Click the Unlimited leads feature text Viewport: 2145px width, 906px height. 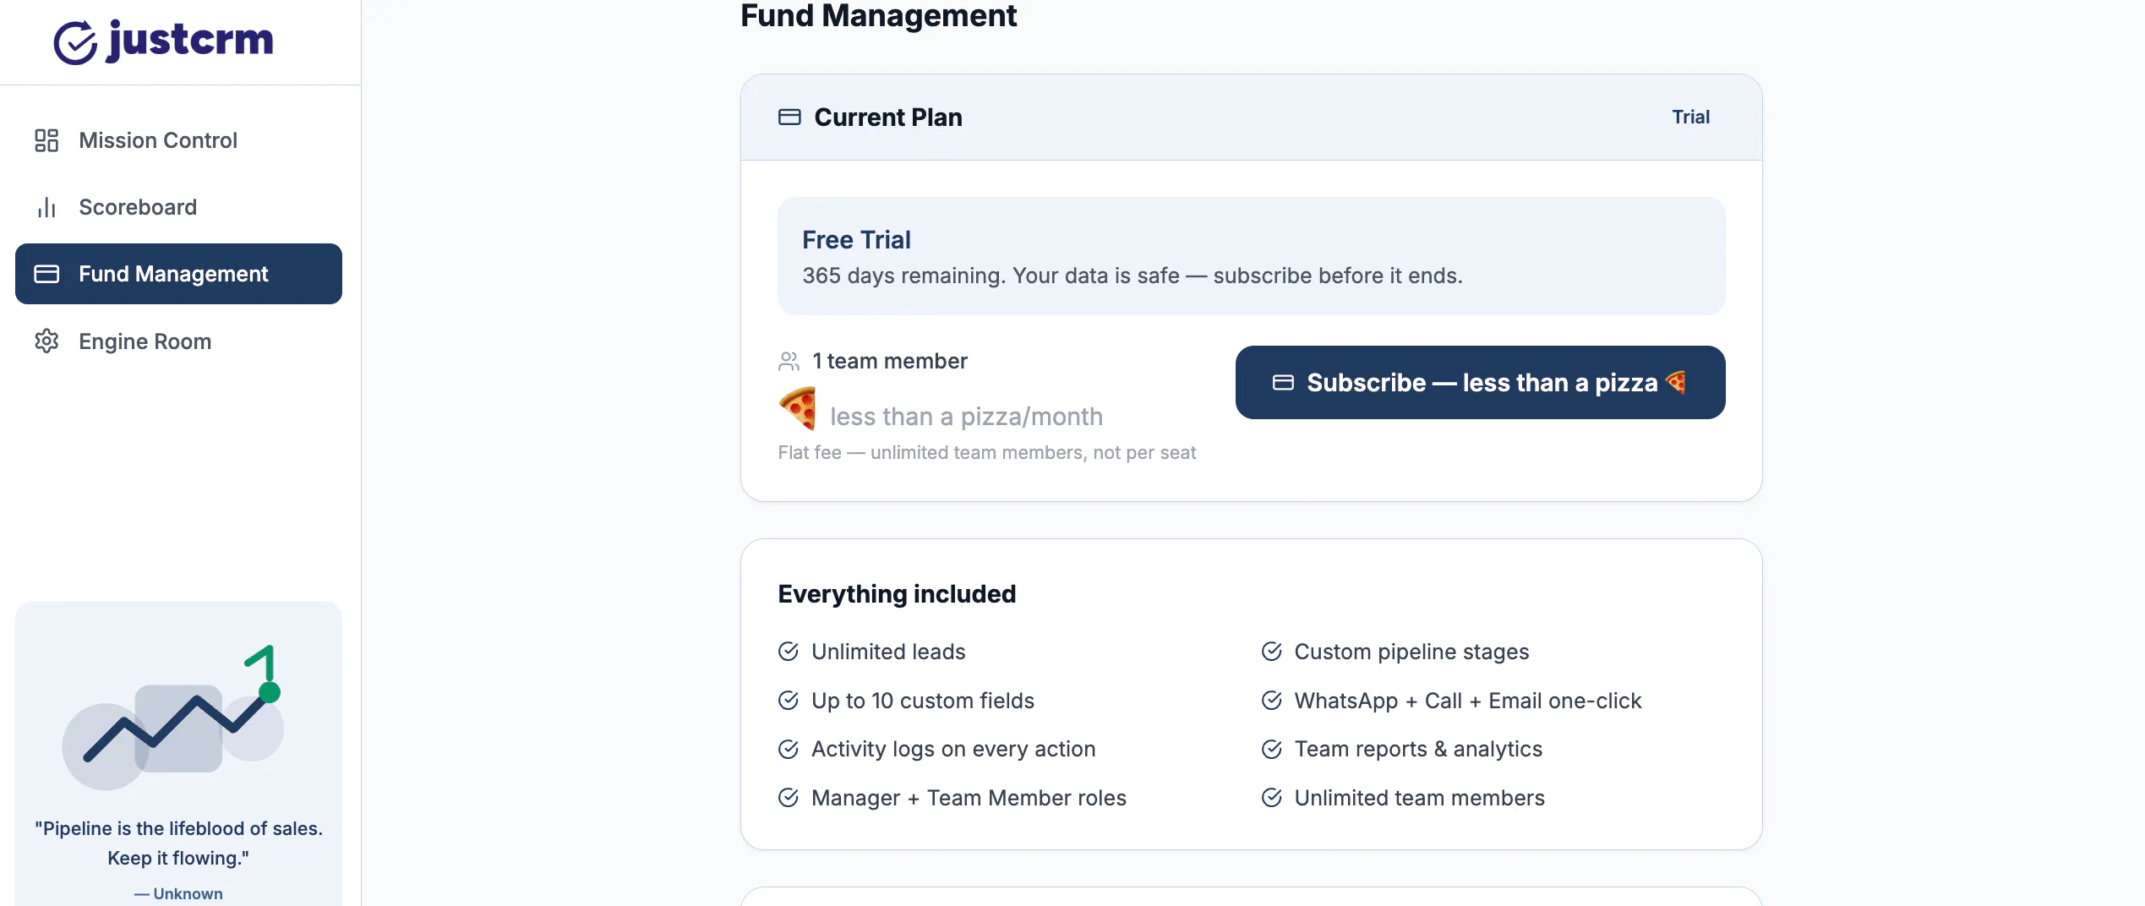click(888, 652)
